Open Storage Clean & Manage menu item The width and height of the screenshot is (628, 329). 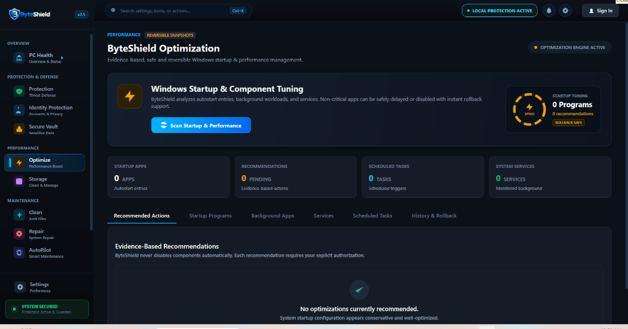click(x=44, y=182)
